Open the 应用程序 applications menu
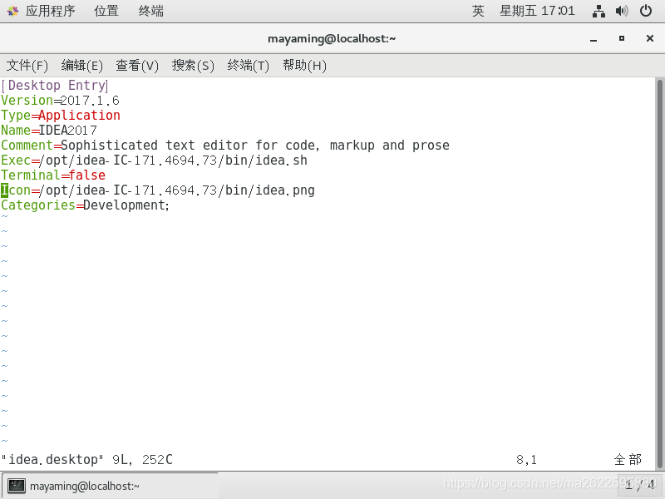The width and height of the screenshot is (665, 499). tap(50, 11)
